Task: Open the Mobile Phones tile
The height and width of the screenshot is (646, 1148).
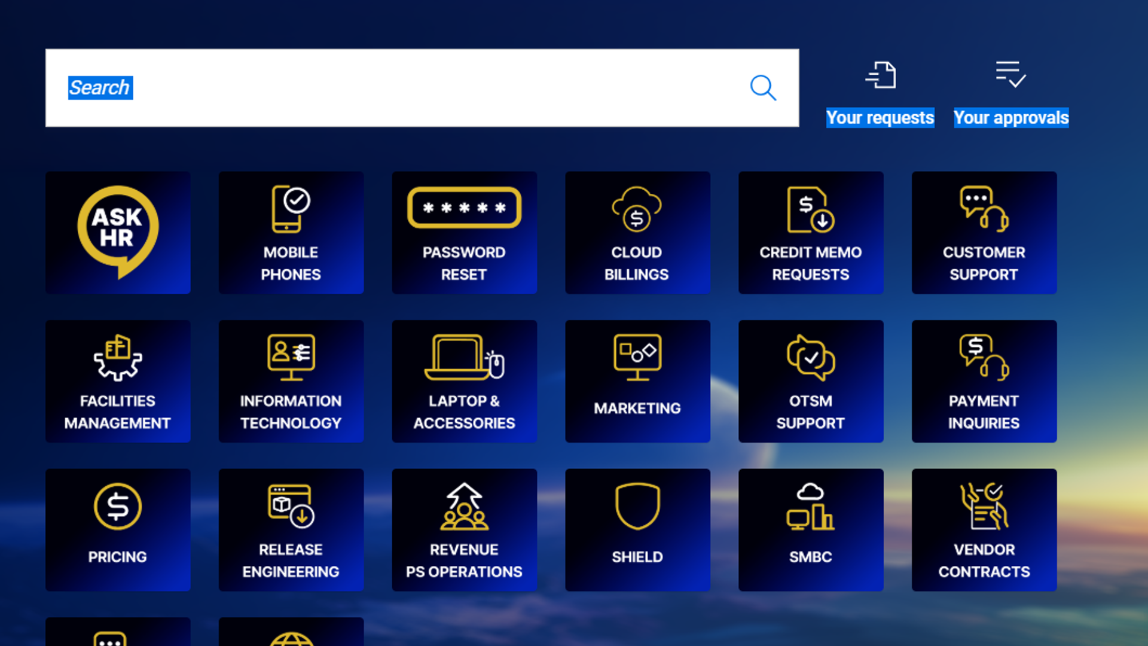Action: [291, 233]
